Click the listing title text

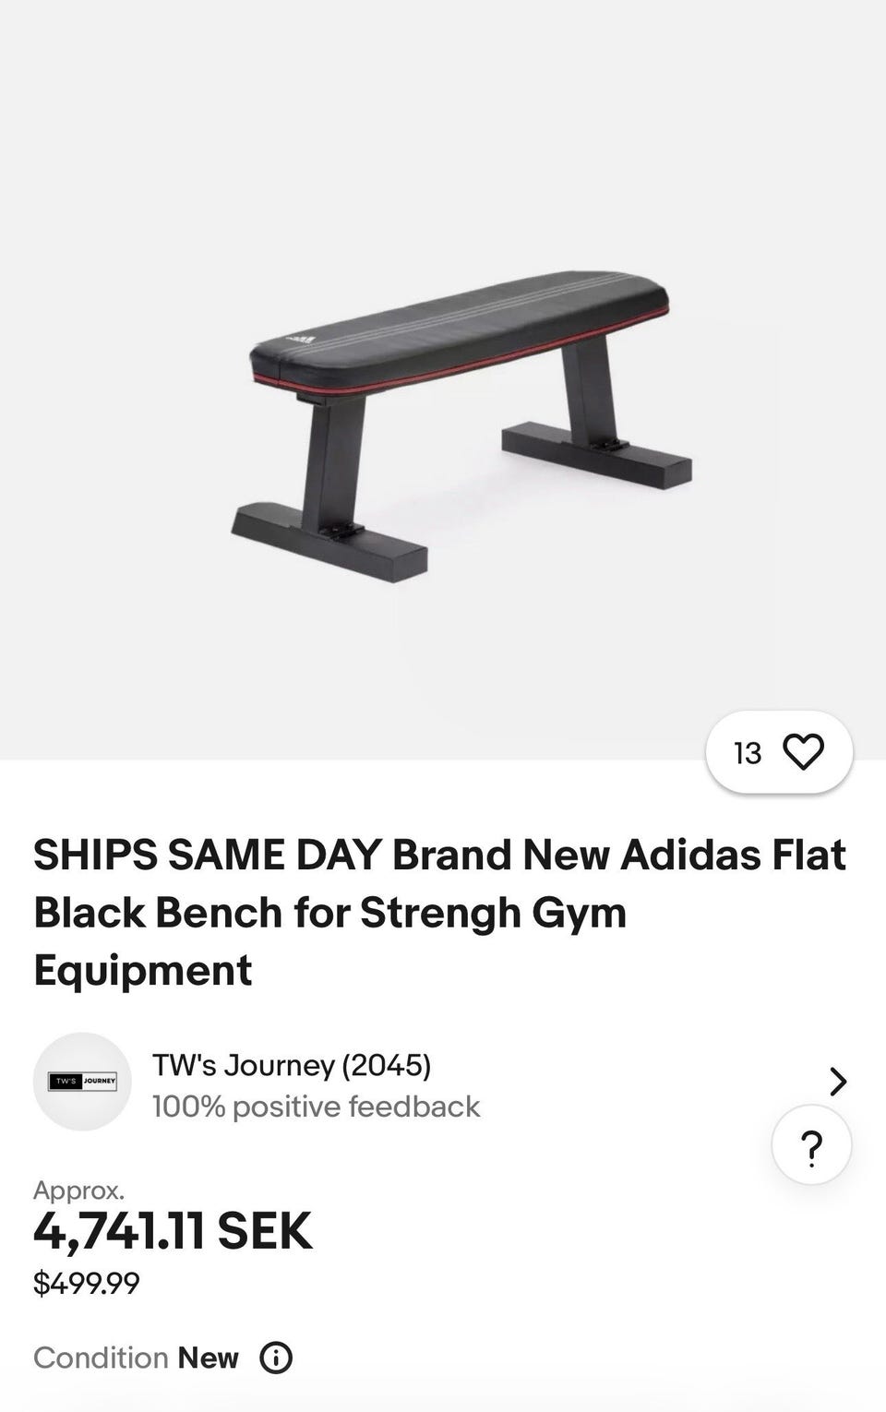pyautogui.click(x=439, y=912)
